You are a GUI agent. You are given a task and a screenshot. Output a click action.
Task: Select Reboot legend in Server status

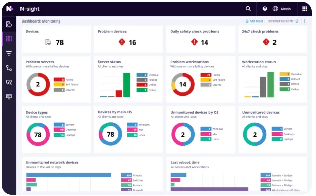point(146,80)
